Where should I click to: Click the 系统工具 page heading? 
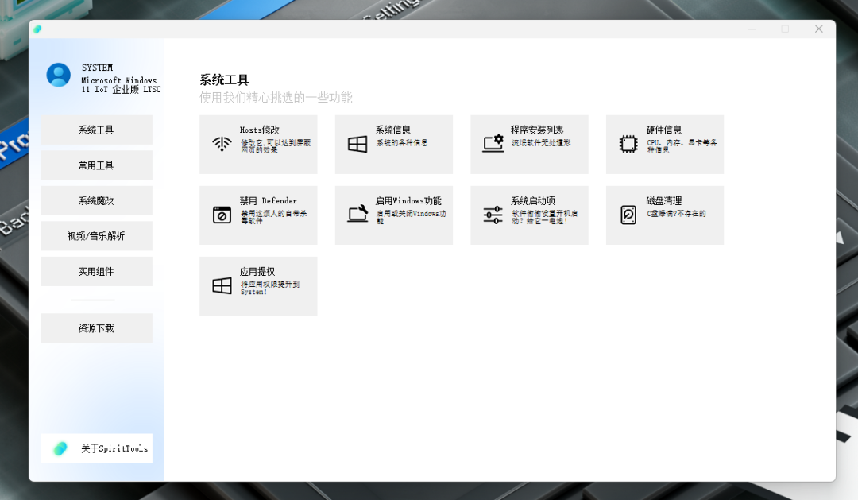point(224,80)
